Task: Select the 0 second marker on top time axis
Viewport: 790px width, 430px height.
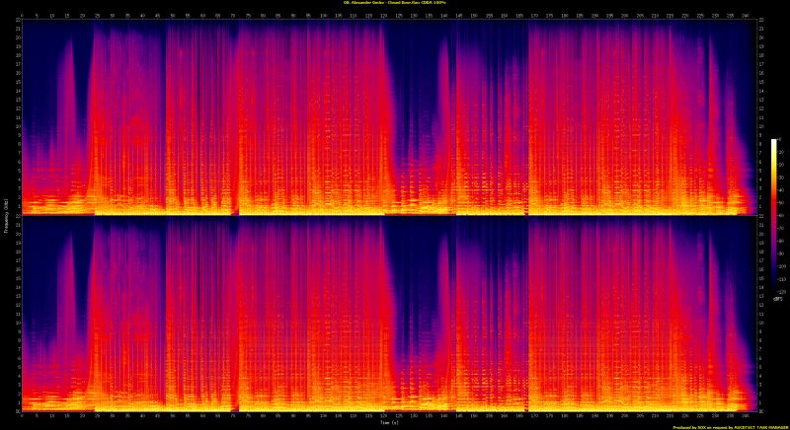Action: tap(21, 15)
